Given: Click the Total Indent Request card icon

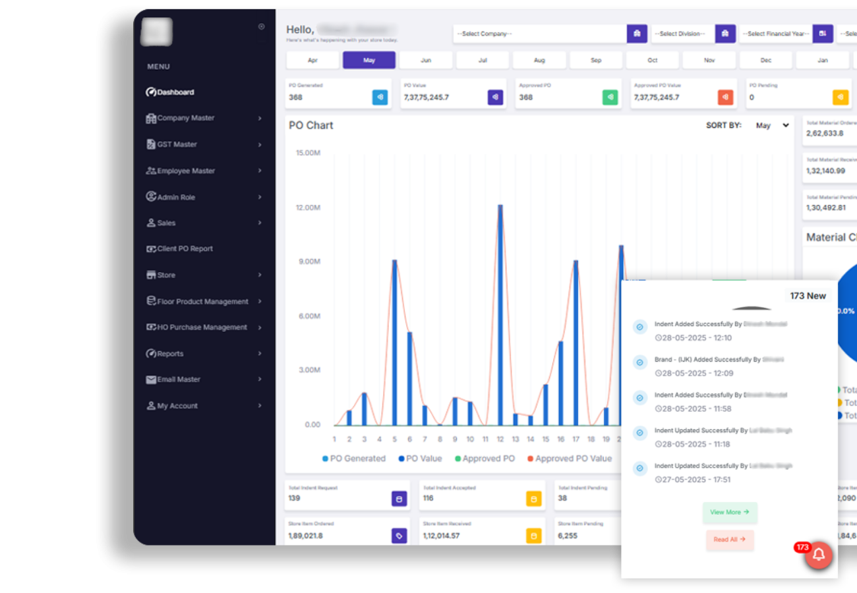Looking at the screenshot, I should click(x=399, y=499).
